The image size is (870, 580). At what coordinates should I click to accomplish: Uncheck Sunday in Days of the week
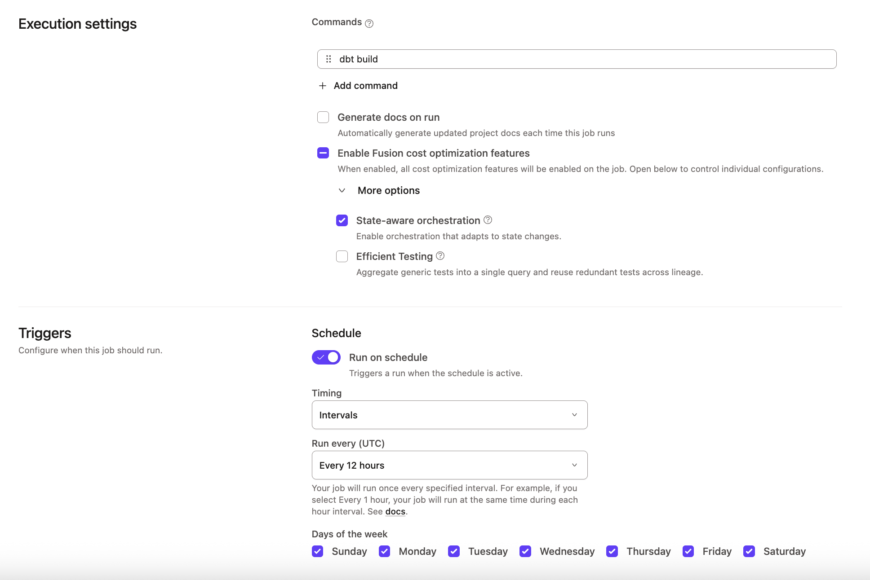[318, 551]
